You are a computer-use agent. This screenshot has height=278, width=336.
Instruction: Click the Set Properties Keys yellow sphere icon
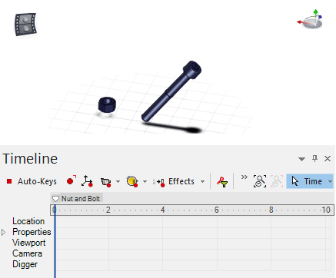(132, 181)
